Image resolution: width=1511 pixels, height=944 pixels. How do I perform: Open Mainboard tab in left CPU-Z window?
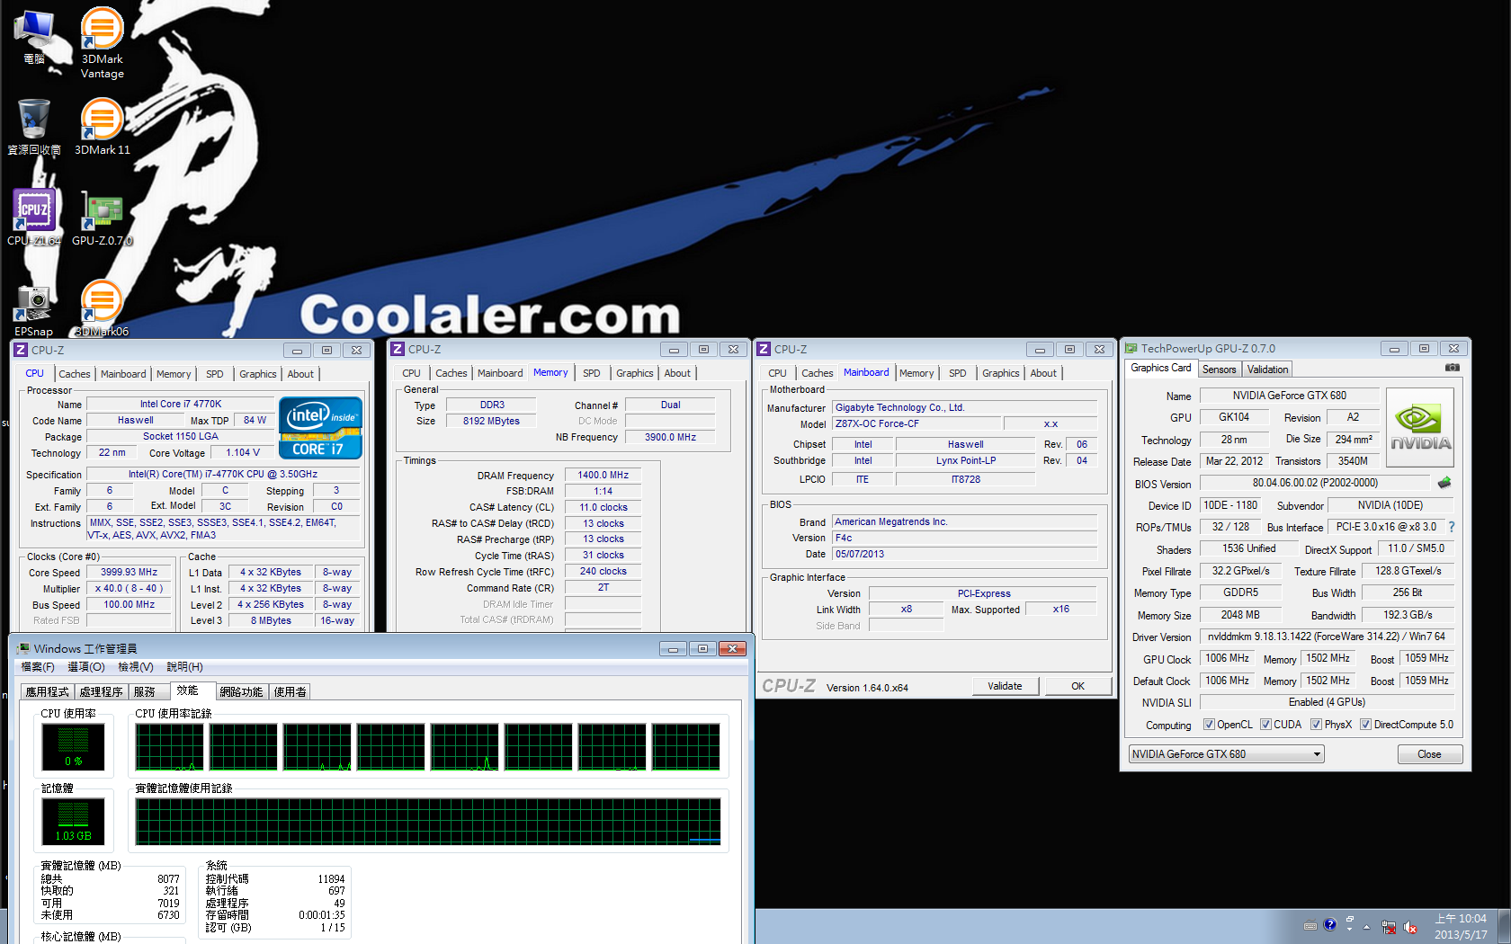coord(123,374)
